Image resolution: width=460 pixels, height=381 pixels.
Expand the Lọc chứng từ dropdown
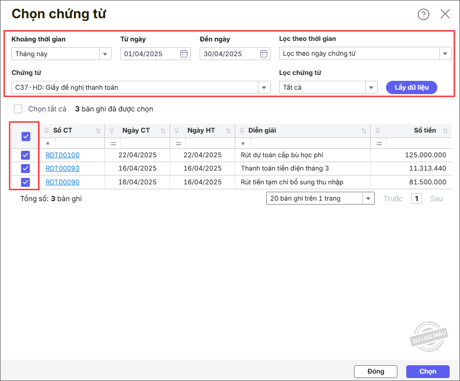(x=371, y=88)
